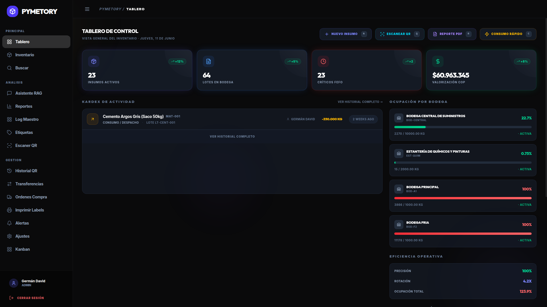Click the Bodega Fria warehouse icon
Screen dimensions: 547x307
click(399, 225)
